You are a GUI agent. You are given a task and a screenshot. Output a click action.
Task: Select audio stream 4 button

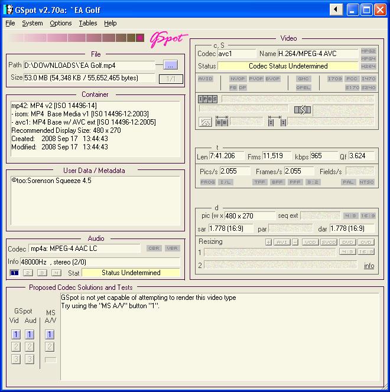(x=56, y=273)
